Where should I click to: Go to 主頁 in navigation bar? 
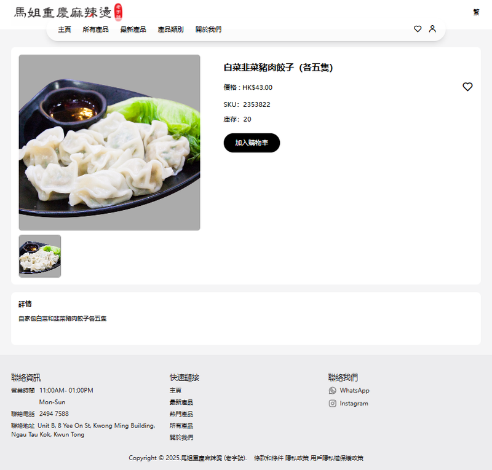[x=65, y=29]
